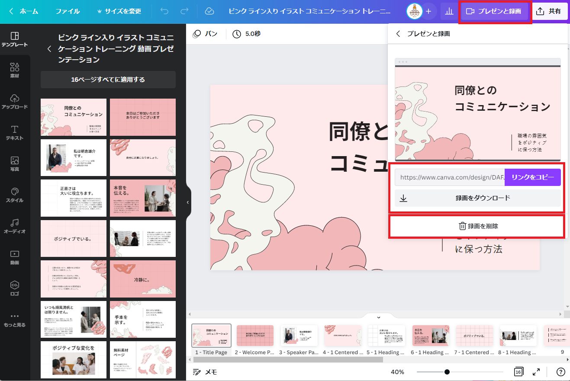Select ポジティブな変化を template thumbnail

pos(74,360)
